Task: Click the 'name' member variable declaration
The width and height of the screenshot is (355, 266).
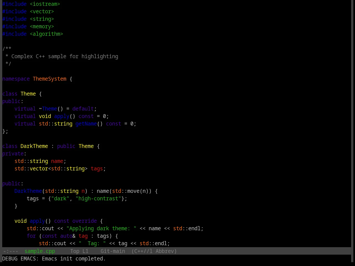Action: click(57, 161)
